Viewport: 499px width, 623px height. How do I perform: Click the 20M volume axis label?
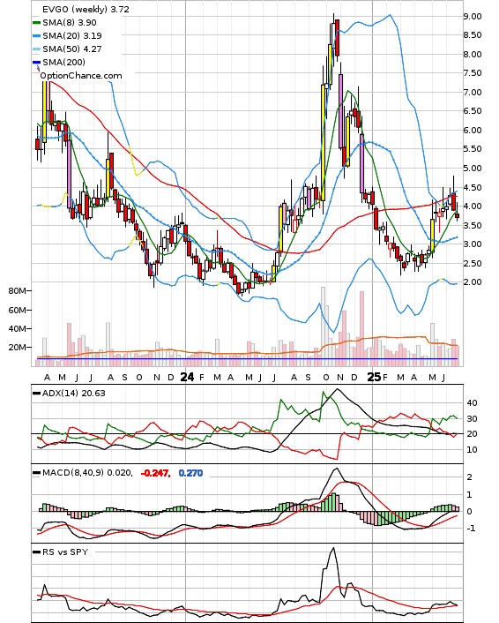(x=17, y=348)
